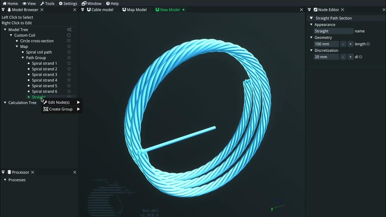
Task: Collapse the Path Group node
Action: coord(23,58)
